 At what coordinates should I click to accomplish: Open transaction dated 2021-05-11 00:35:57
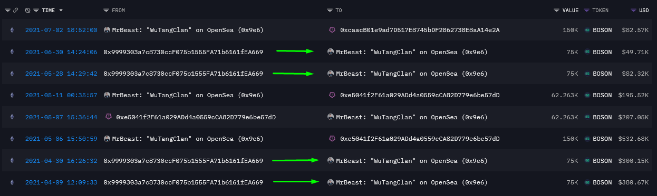pos(61,95)
